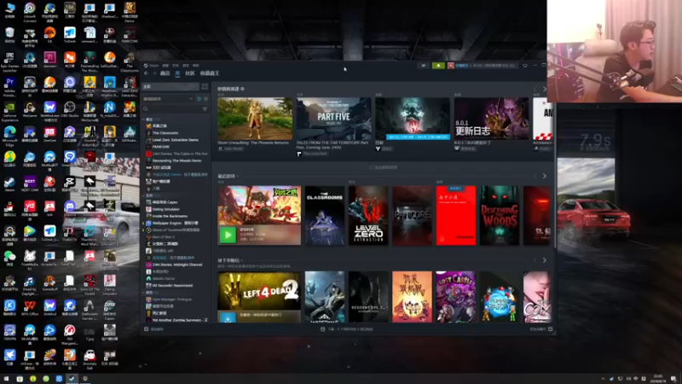This screenshot has height=384, width=682.
Task: Select PANICORE in the library list
Action: tap(160, 147)
